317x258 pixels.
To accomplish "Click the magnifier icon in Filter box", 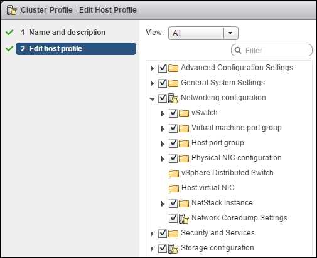I will (238, 50).
